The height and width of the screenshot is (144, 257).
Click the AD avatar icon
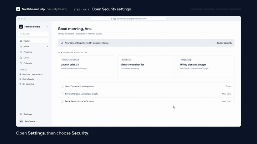pos(21,122)
